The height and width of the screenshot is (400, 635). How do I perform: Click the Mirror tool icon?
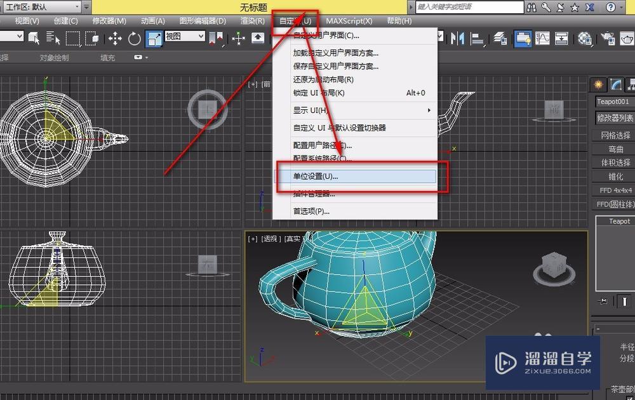pyautogui.click(x=458, y=39)
